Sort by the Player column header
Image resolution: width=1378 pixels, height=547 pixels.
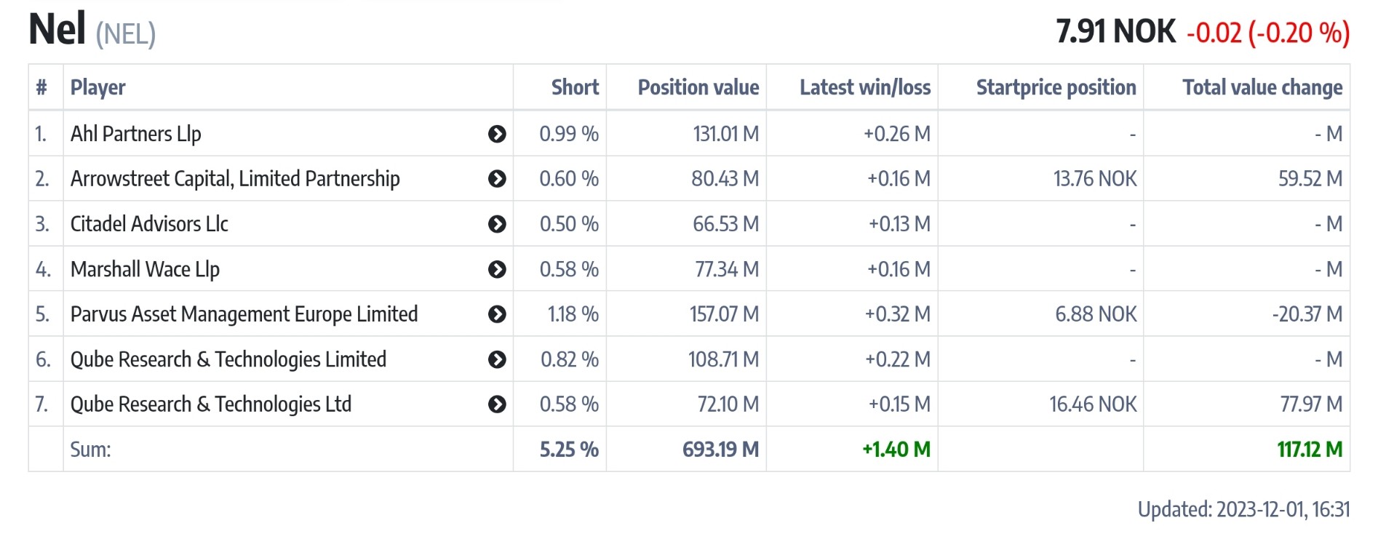tap(98, 87)
